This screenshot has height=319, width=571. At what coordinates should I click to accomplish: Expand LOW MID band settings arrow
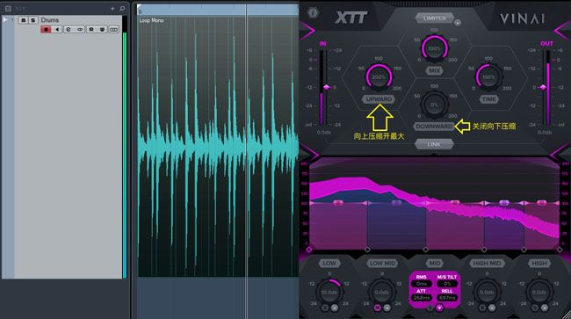click(387, 308)
